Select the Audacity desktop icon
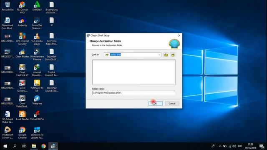The image size is (267, 150). pyautogui.click(x=22, y=22)
